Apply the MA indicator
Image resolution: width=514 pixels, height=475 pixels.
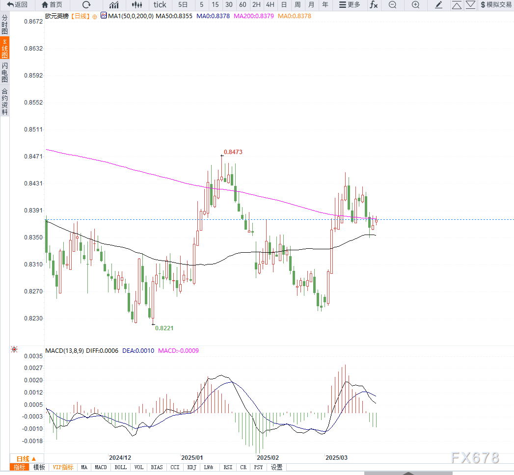click(x=84, y=467)
